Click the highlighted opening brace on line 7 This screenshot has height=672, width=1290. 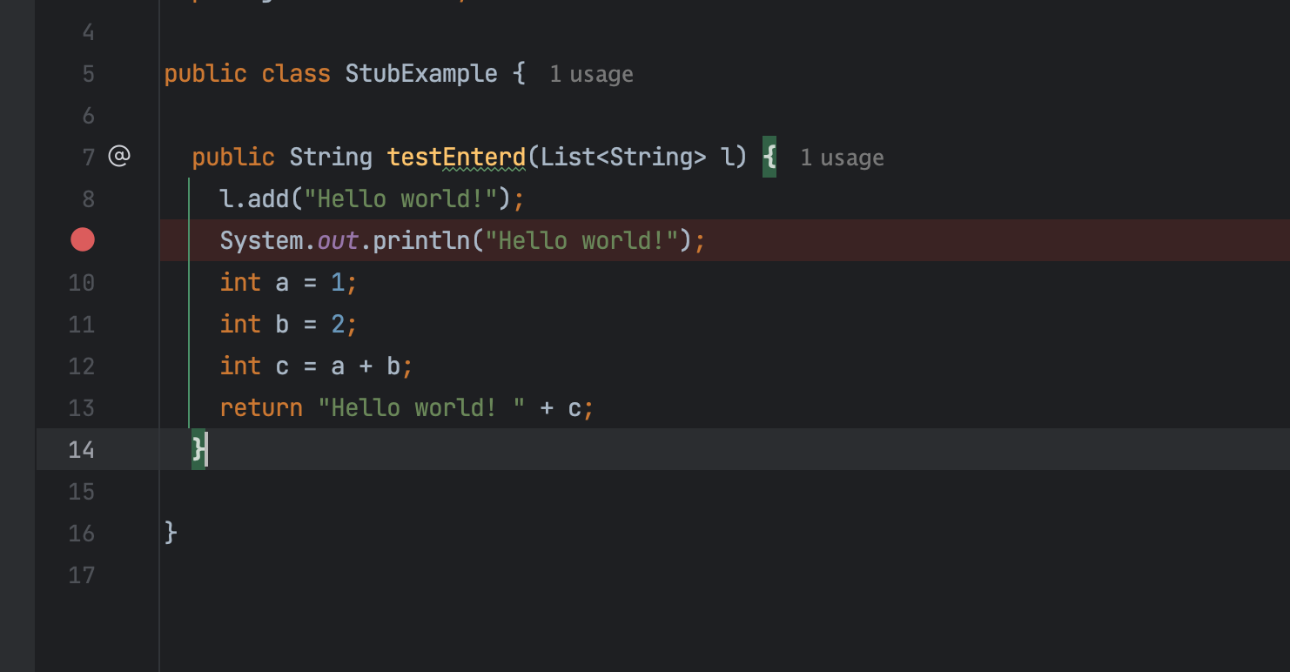pos(769,157)
